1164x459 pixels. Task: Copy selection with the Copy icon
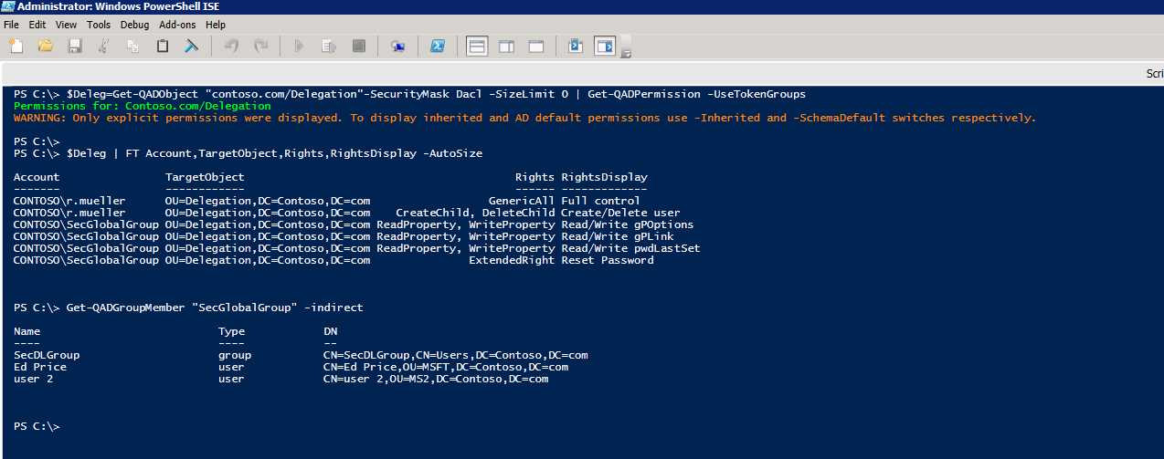tap(132, 46)
